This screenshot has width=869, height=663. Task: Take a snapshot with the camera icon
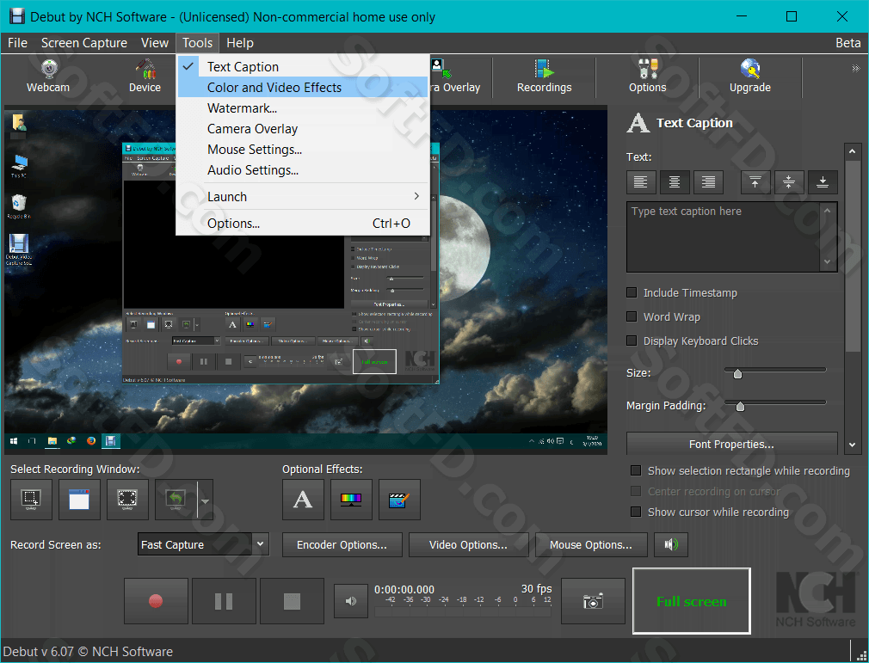[x=593, y=601]
